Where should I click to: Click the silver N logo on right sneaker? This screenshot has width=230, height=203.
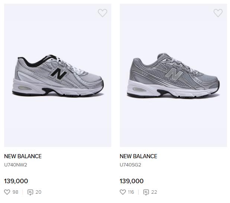174,74
